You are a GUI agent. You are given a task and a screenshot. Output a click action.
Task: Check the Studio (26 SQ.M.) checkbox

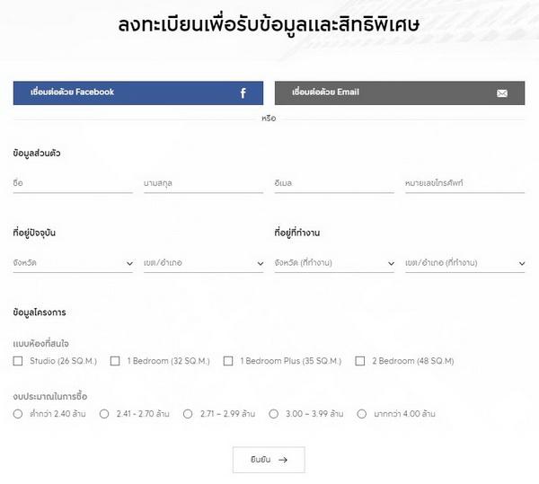coord(18,361)
